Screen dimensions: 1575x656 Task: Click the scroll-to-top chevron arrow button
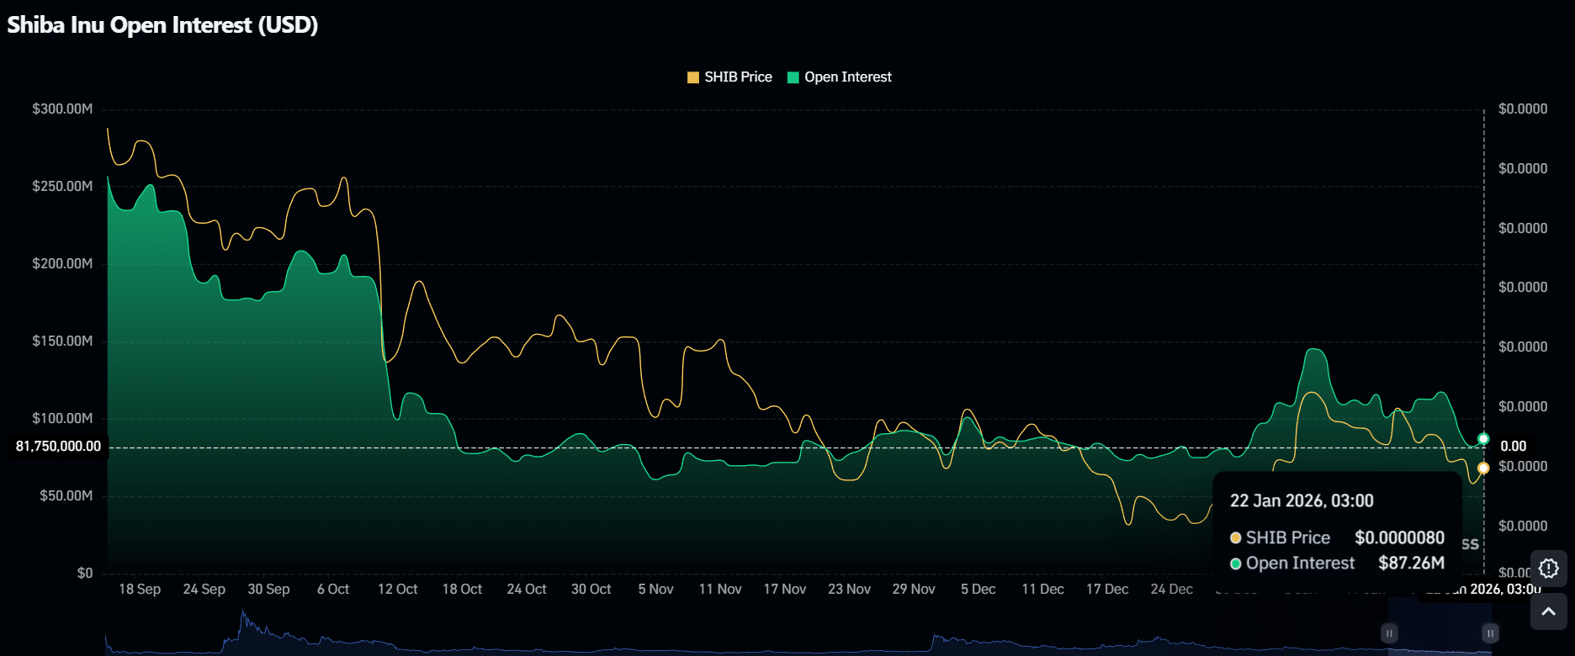[x=1548, y=612]
